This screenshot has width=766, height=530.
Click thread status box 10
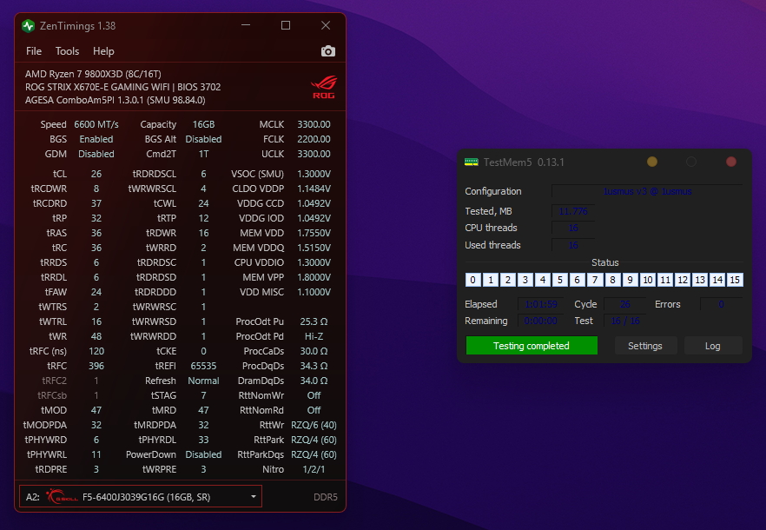647,280
